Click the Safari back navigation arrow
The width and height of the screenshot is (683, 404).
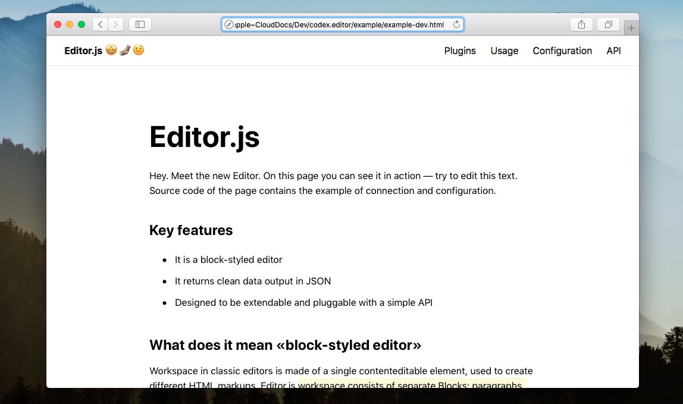pos(100,24)
